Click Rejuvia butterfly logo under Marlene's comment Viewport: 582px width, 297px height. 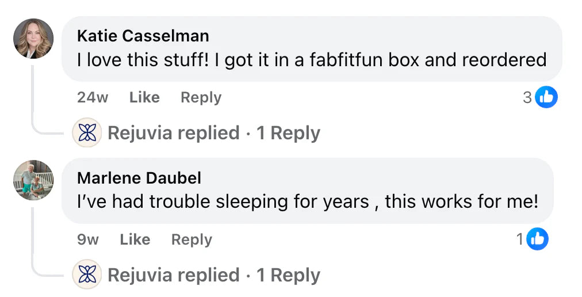(87, 275)
